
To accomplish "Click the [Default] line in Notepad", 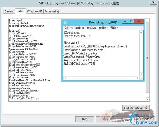I will coord(71,43).
